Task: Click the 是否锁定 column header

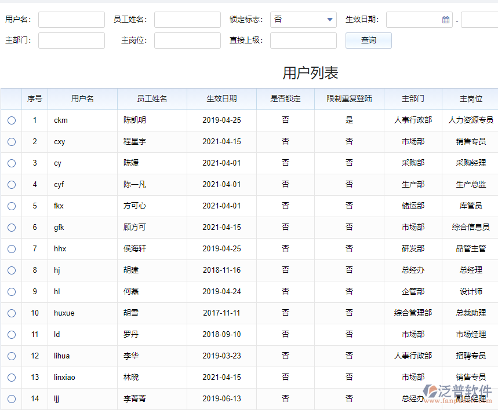Action: [285, 99]
